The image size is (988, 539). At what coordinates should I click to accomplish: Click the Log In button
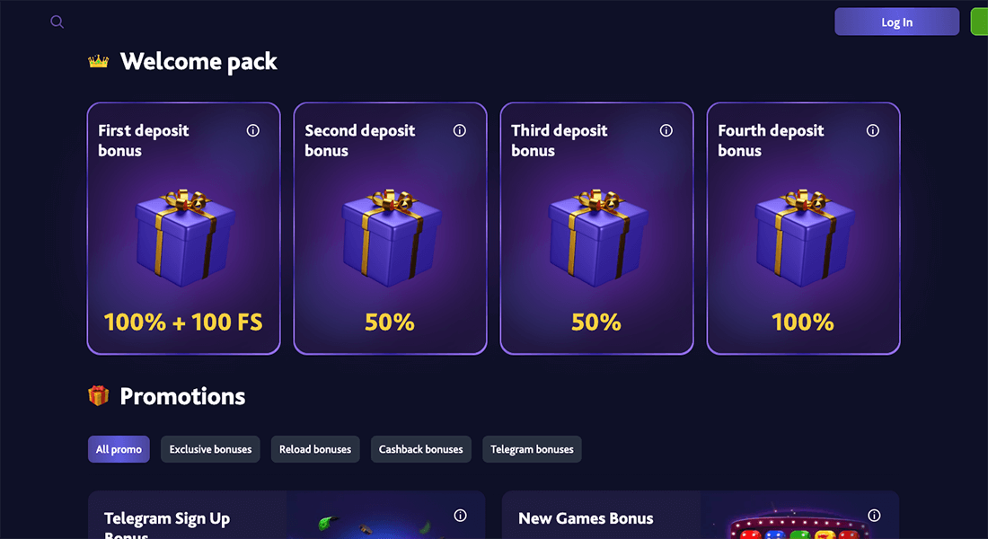(x=896, y=22)
